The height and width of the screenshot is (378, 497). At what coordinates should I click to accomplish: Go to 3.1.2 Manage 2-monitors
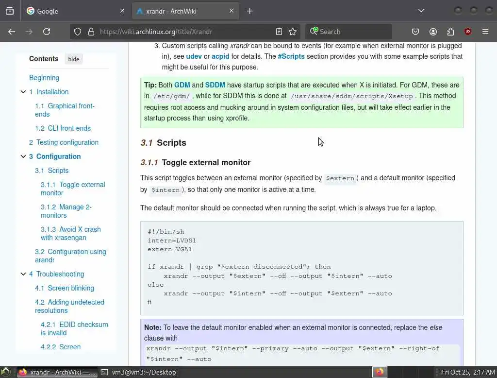66,211
